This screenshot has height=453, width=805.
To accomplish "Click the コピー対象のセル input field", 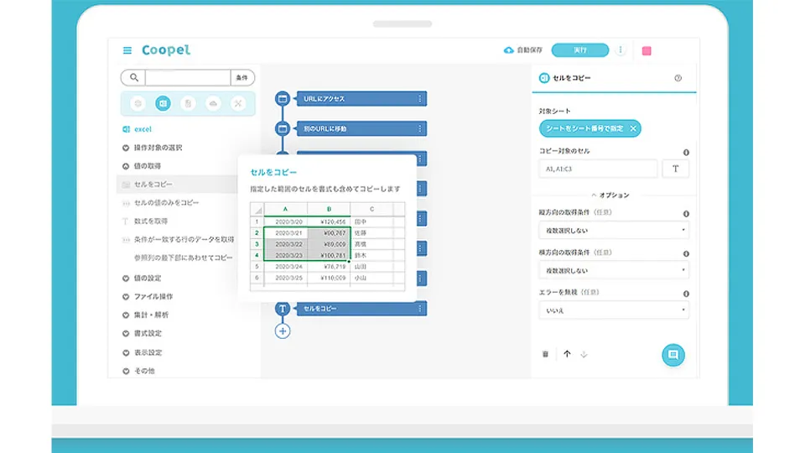I will click(598, 169).
